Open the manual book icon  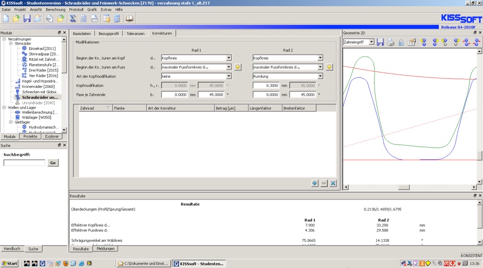[x=129, y=19]
